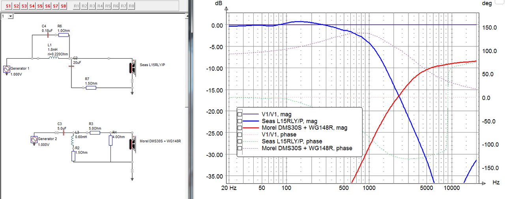The width and height of the screenshot is (505, 199).
Task: Click the '1.8mH' value of L1
Action: [x=52, y=50]
